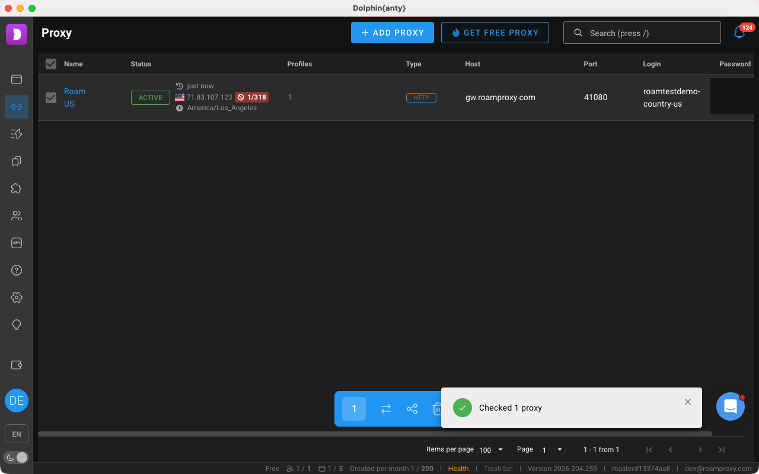This screenshot has width=759, height=474.
Task: Click the dev@roamproxy.com account text
Action: tap(718, 469)
